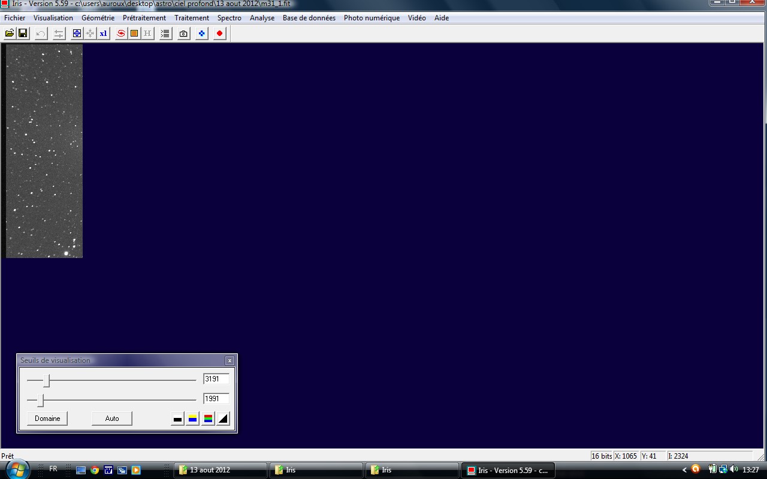Click the lower threshold value field showing 1991
This screenshot has width=767, height=479.
(x=216, y=399)
